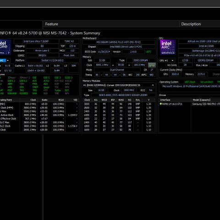Click the Xe Cores value 20
Screen dimensions: 220x220
(185, 65)
